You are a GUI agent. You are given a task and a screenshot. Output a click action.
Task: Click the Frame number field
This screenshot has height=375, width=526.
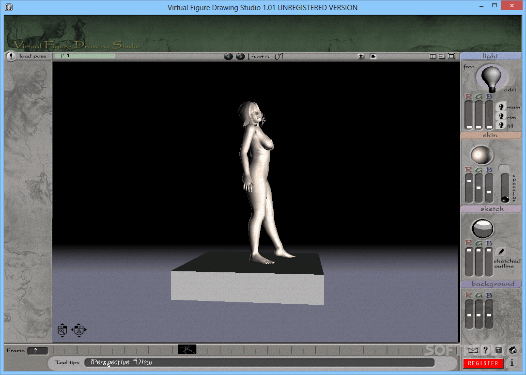click(x=38, y=350)
